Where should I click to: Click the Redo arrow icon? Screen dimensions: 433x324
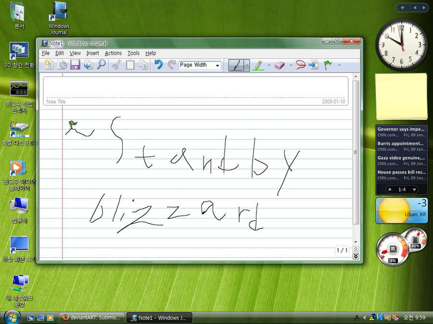tap(172, 65)
